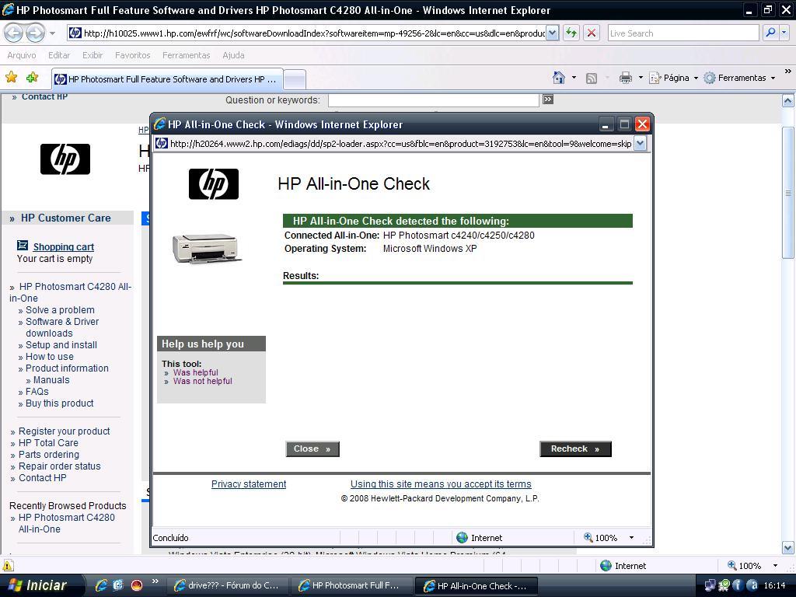Expand the popup address bar dropdown
This screenshot has width=796, height=597.
(641, 144)
